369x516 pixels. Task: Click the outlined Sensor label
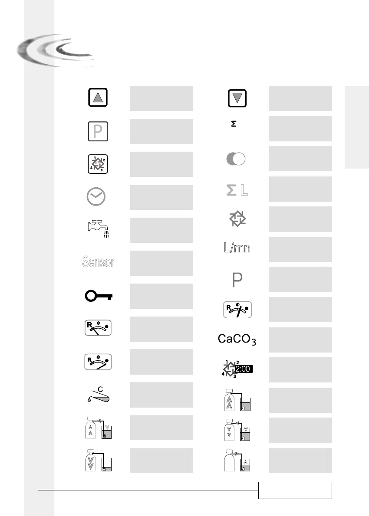tap(98, 262)
